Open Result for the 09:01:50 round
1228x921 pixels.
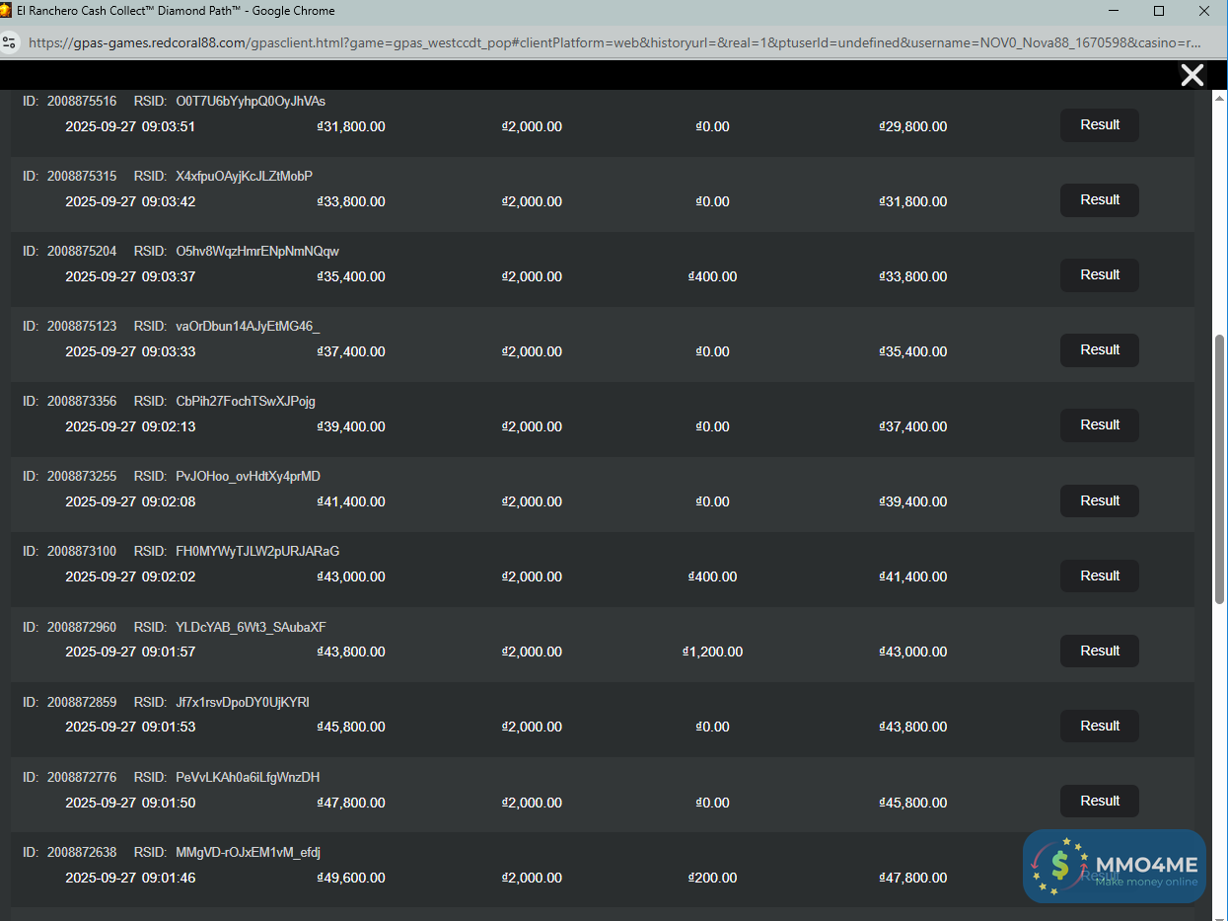1100,802
